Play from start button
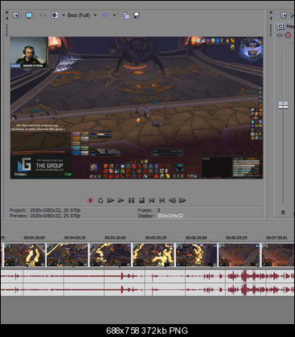The width and height of the screenshot is (295, 337). coord(111,200)
